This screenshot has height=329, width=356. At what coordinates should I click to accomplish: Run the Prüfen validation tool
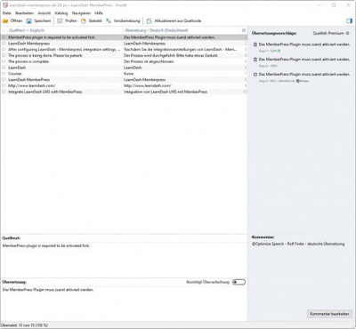(x=67, y=20)
